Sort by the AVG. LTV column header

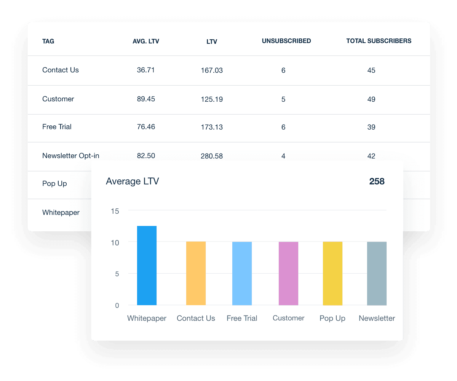(146, 41)
